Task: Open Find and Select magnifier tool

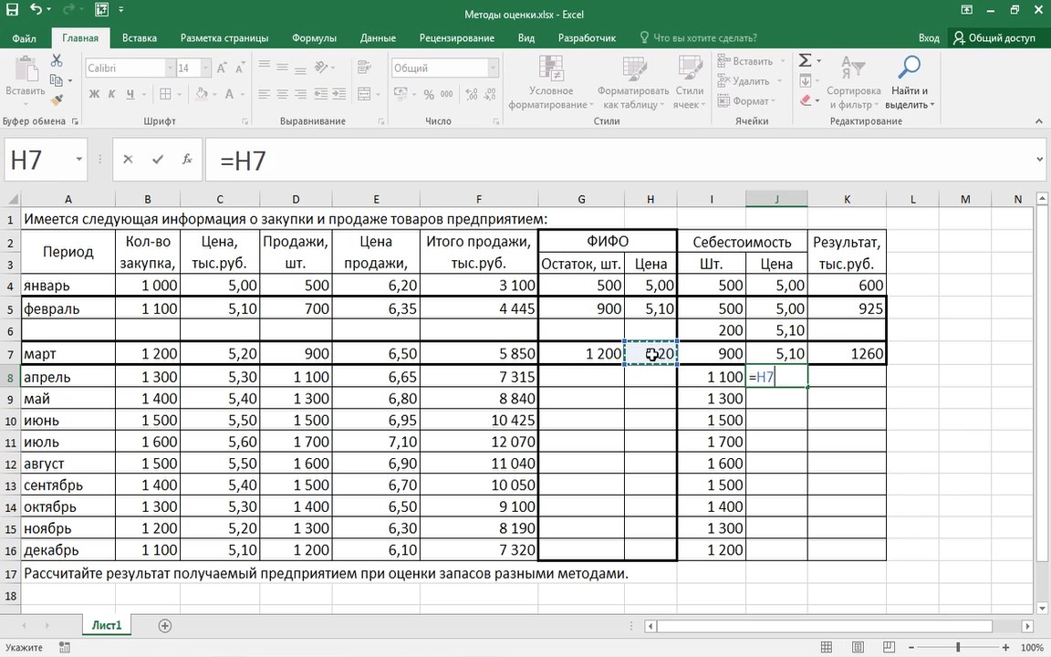Action: [x=909, y=68]
